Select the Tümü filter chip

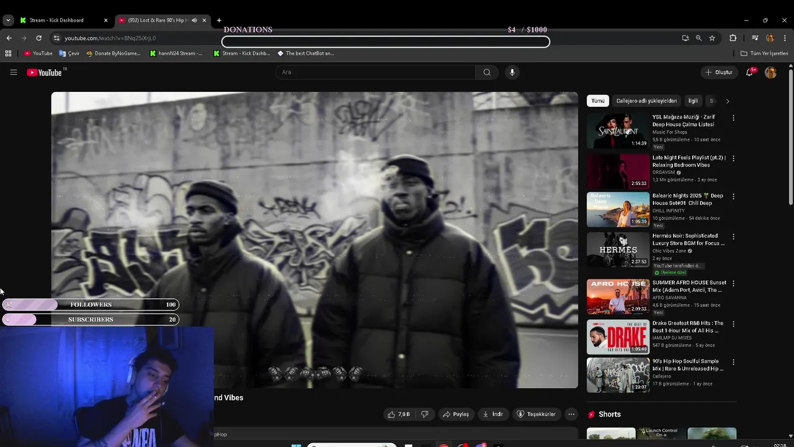[597, 101]
